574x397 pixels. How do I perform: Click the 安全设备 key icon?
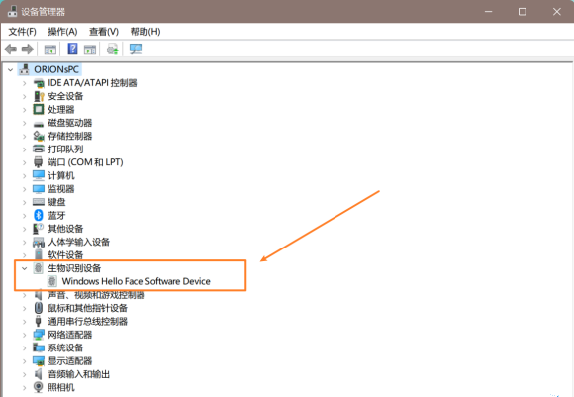click(39, 96)
